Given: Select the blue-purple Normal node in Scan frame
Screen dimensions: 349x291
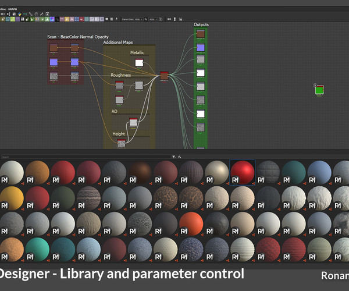Looking at the screenshot, I should click(x=53, y=62).
